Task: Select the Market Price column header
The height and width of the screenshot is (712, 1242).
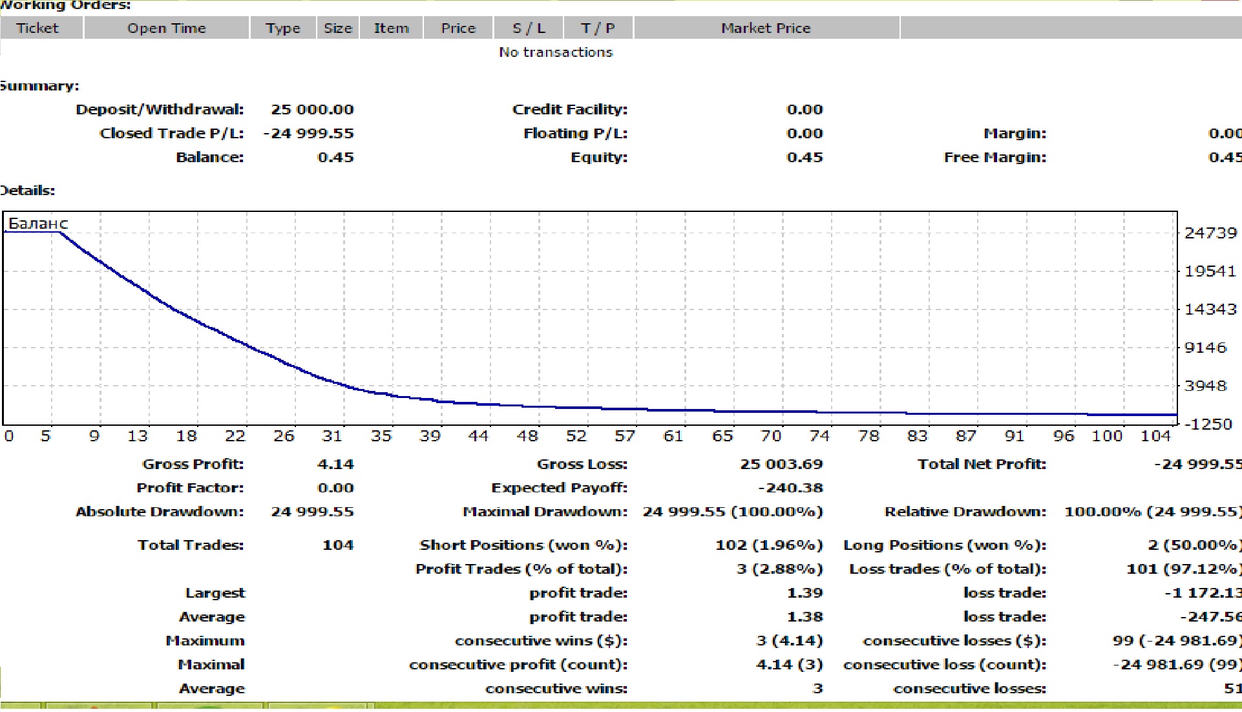Action: point(766,28)
